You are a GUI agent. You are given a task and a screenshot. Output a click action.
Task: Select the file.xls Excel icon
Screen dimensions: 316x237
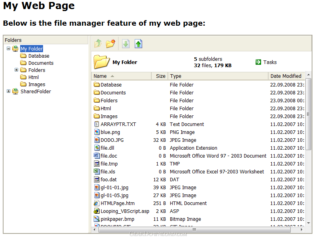[97, 172]
